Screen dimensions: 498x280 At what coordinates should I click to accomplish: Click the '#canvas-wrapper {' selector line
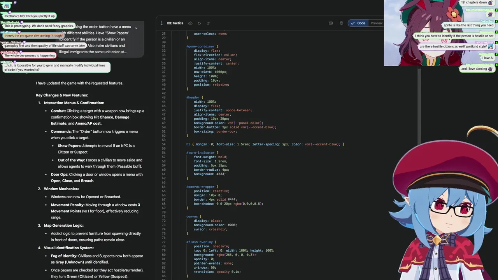point(202,187)
